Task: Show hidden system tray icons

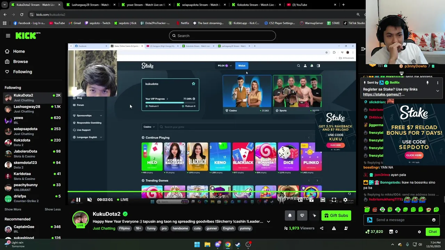Action: pos(393,244)
